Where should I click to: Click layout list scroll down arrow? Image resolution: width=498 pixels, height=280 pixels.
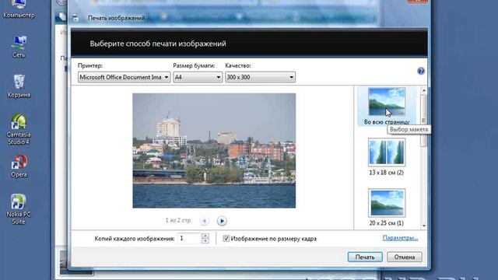[423, 226]
